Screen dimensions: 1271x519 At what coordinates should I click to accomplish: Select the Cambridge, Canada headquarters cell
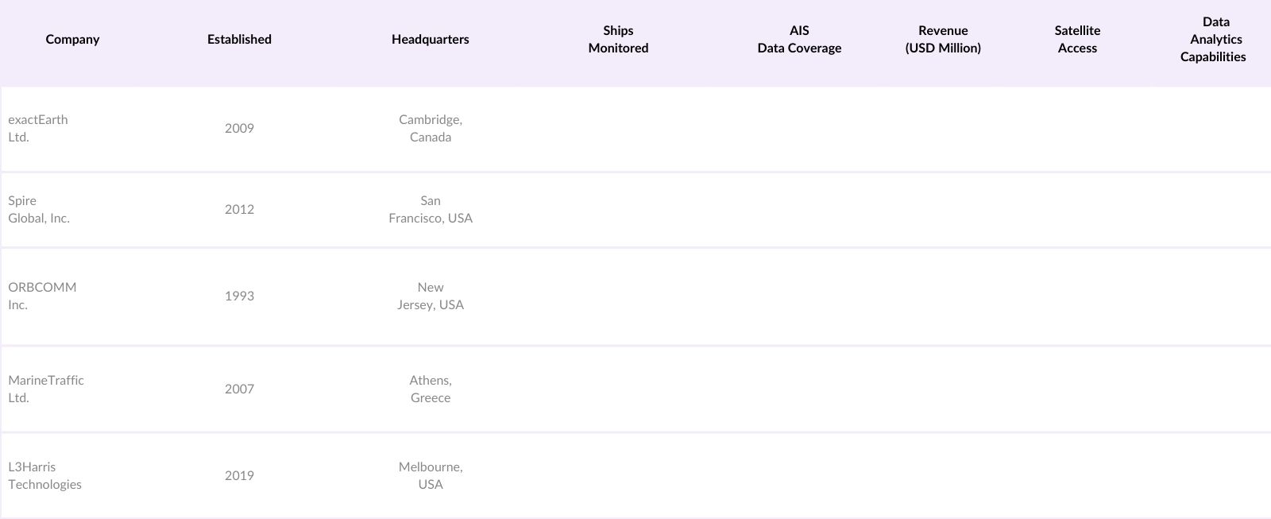[x=431, y=129]
